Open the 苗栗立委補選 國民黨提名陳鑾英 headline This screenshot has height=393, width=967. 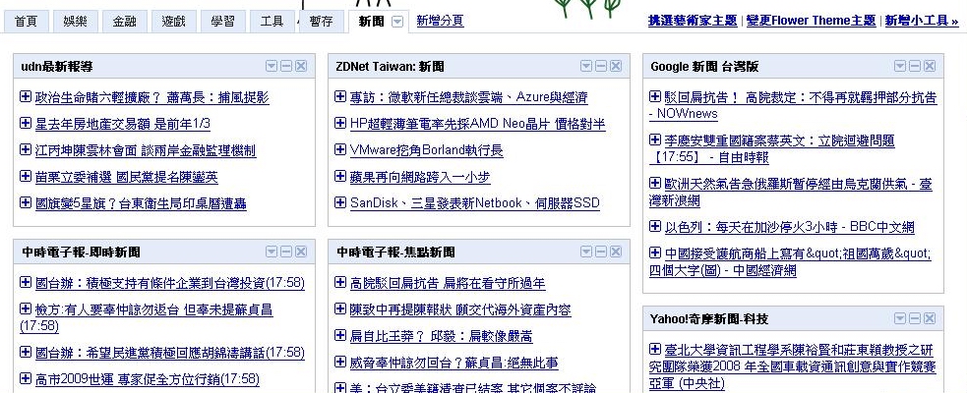tap(127, 178)
